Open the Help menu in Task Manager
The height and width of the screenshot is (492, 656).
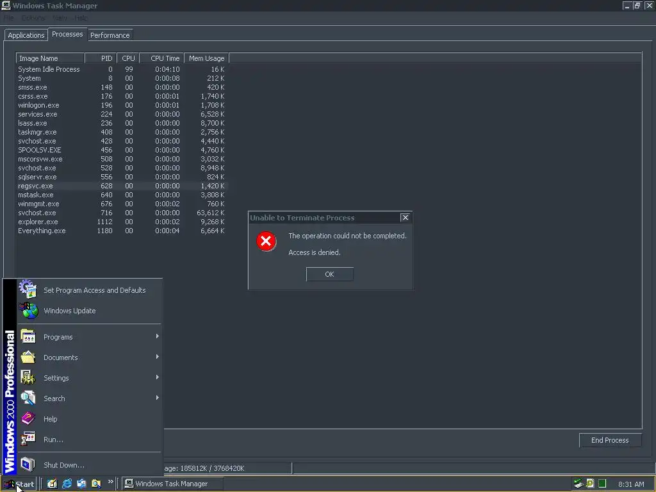(x=81, y=17)
